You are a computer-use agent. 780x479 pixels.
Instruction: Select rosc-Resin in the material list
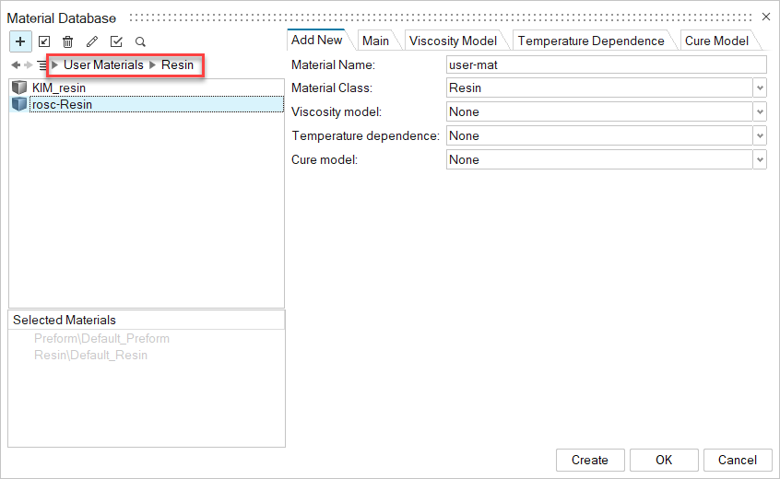pos(62,104)
